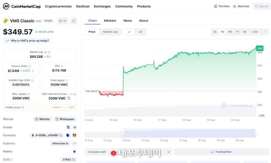Click the VMS Classic coin logo

click(x=5, y=21)
